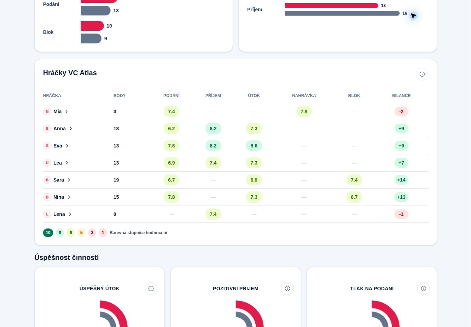Click Sara's +14 balance badge

pos(401,180)
